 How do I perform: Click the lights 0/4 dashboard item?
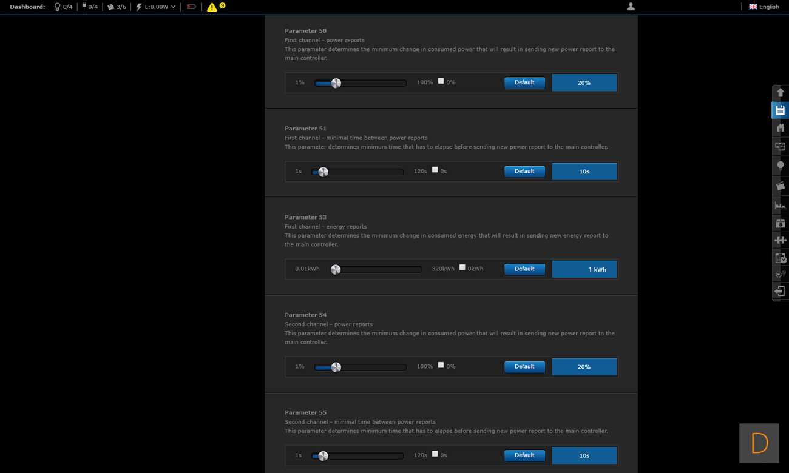[x=63, y=7]
